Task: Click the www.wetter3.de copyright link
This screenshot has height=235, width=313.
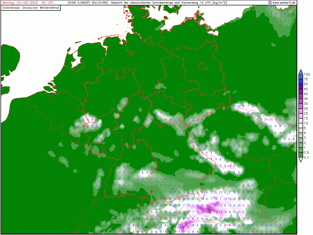Action: tap(284, 3)
